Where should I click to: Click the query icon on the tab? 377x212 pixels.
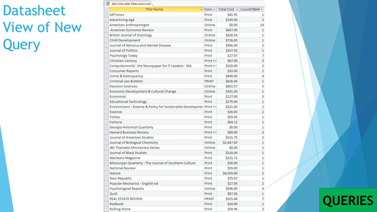[108, 4]
